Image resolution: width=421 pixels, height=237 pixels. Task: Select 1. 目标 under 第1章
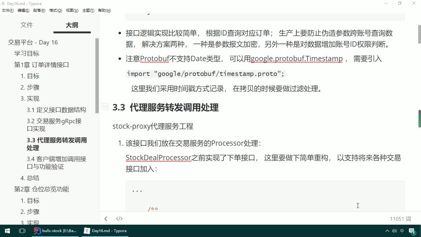point(30,76)
